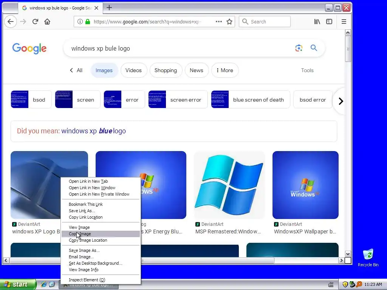Click the security shield tray icon
Viewport: 387px width, 290px height.
point(345,284)
